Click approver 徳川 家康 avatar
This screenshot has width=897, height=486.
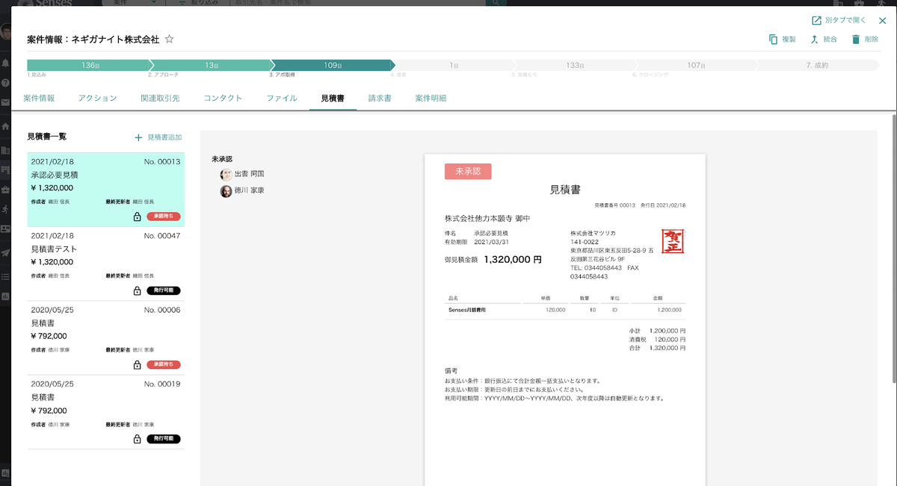click(226, 191)
